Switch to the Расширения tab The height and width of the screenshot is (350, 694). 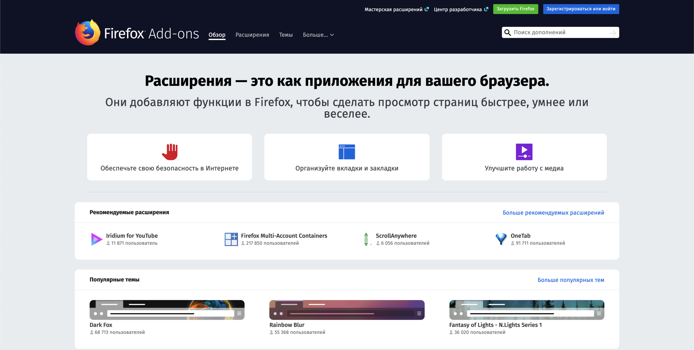[x=252, y=35]
